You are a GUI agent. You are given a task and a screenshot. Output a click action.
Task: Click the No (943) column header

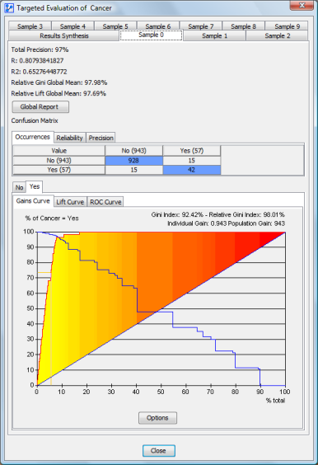(x=133, y=151)
